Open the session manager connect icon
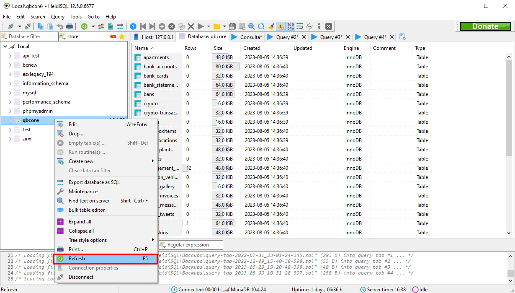The image size is (515, 293). coord(11,26)
